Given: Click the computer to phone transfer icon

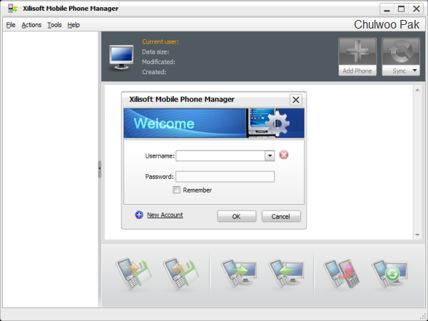Looking at the screenshot, I should coord(286,273).
